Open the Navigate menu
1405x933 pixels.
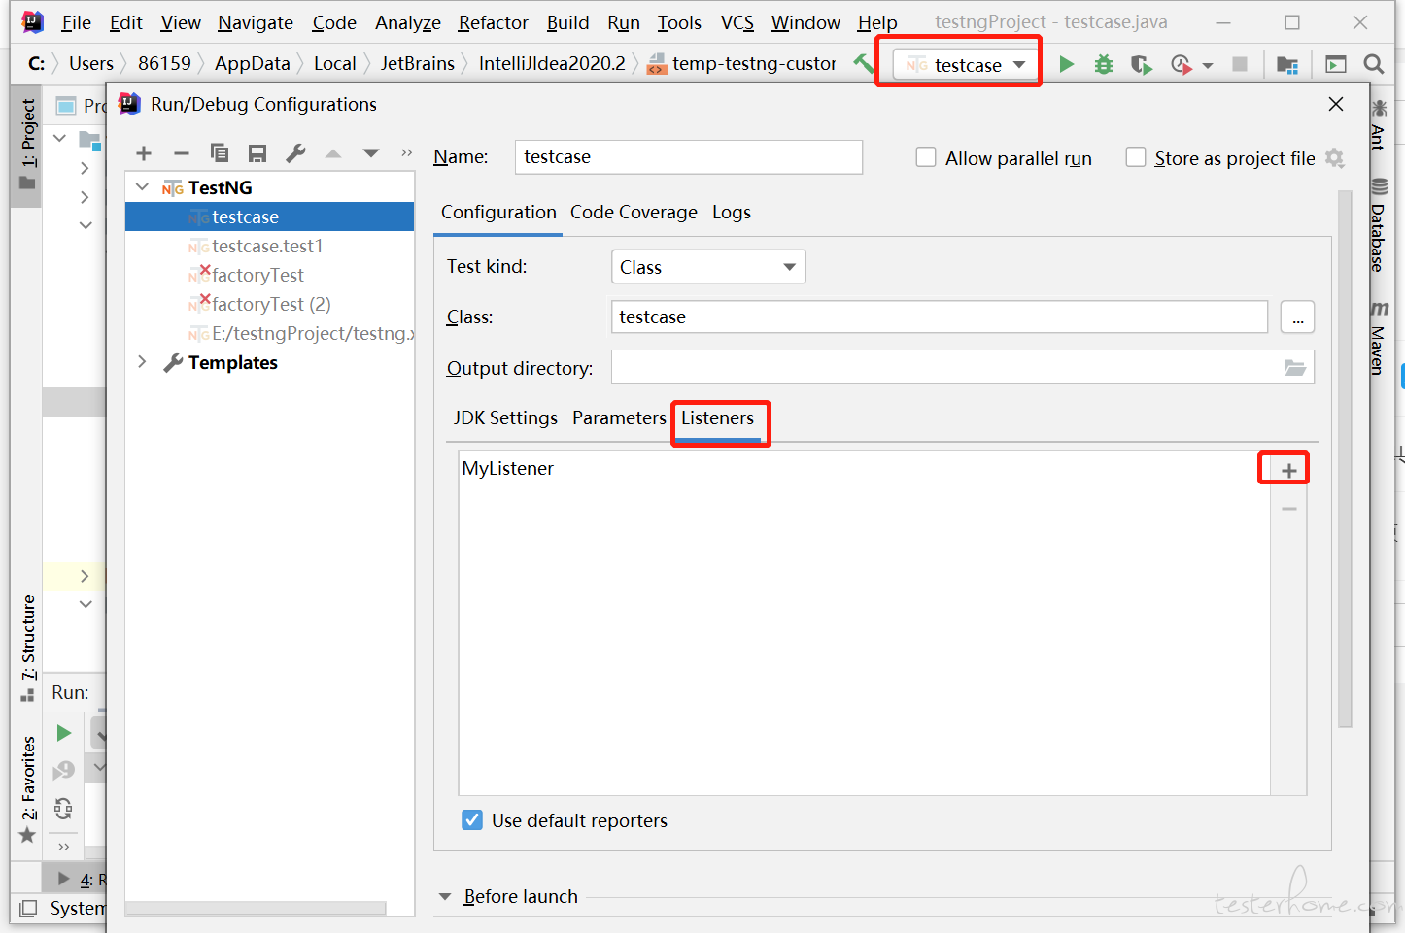click(x=256, y=22)
